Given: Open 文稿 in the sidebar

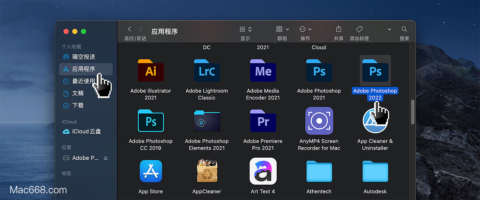Looking at the screenshot, I should [x=86, y=93].
